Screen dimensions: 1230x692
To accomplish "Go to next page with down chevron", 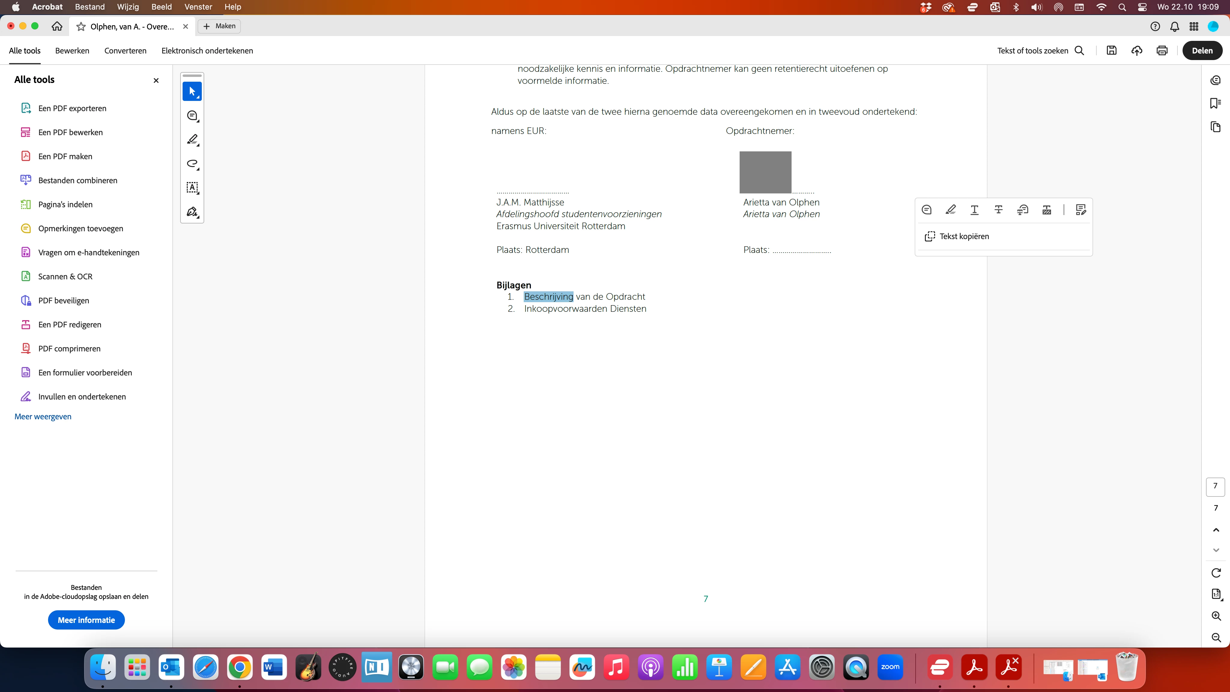I will [x=1216, y=550].
